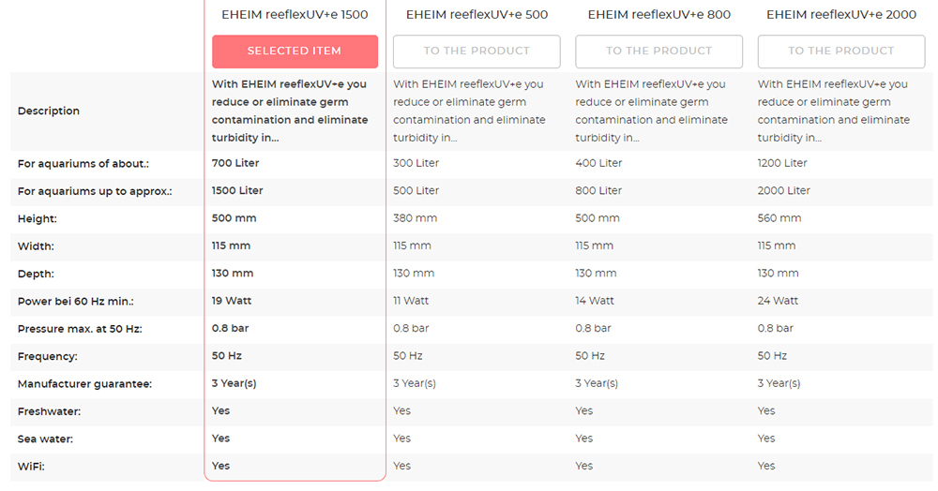Select the 'For aquariums of about:' row label
Screen dimensions: 938x491
point(83,164)
